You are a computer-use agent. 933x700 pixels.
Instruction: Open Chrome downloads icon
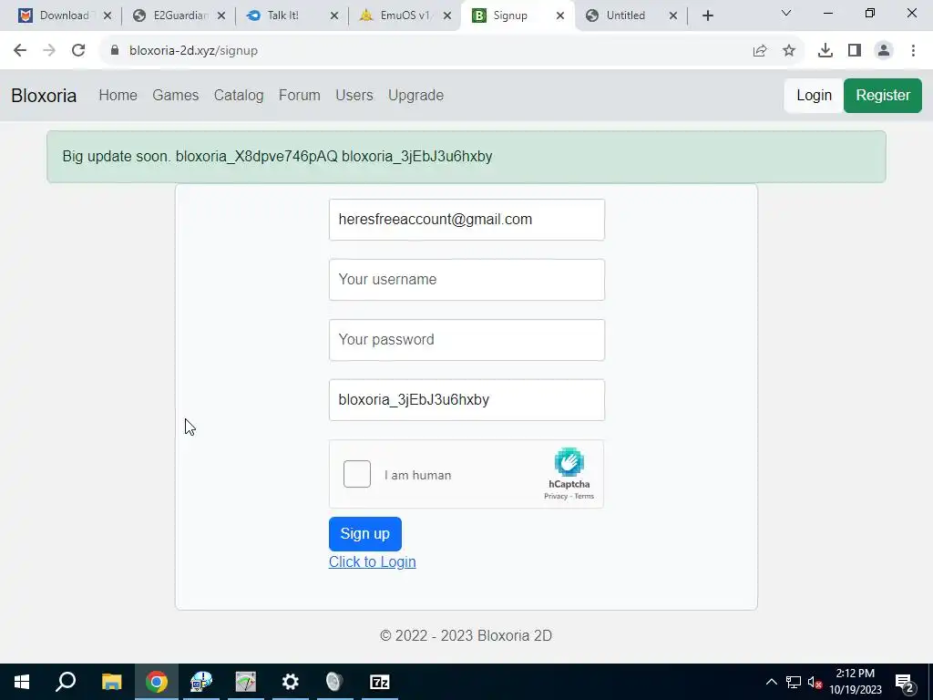click(x=825, y=51)
